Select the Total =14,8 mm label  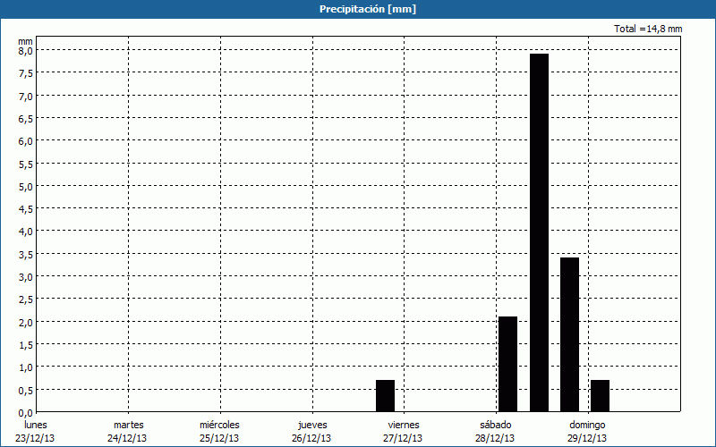click(648, 29)
